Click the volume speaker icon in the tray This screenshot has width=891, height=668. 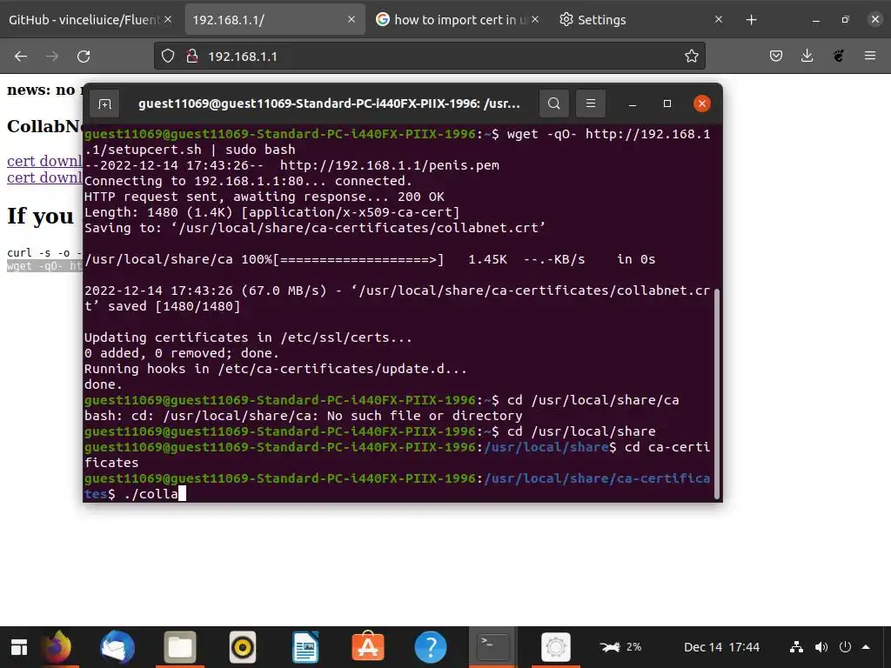coord(821,647)
